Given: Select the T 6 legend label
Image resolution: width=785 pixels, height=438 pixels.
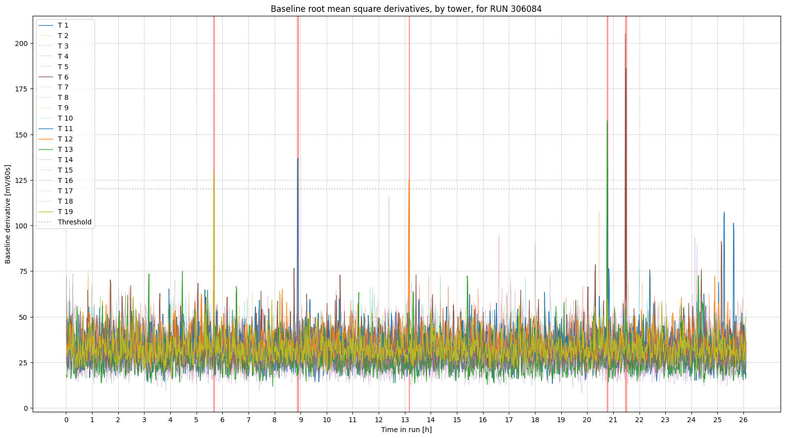Looking at the screenshot, I should 63,77.
